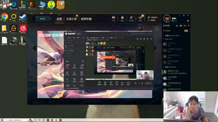Screen dimensions: 218x122
Task: Close the League news popup overlay
Action: tap(157, 28)
